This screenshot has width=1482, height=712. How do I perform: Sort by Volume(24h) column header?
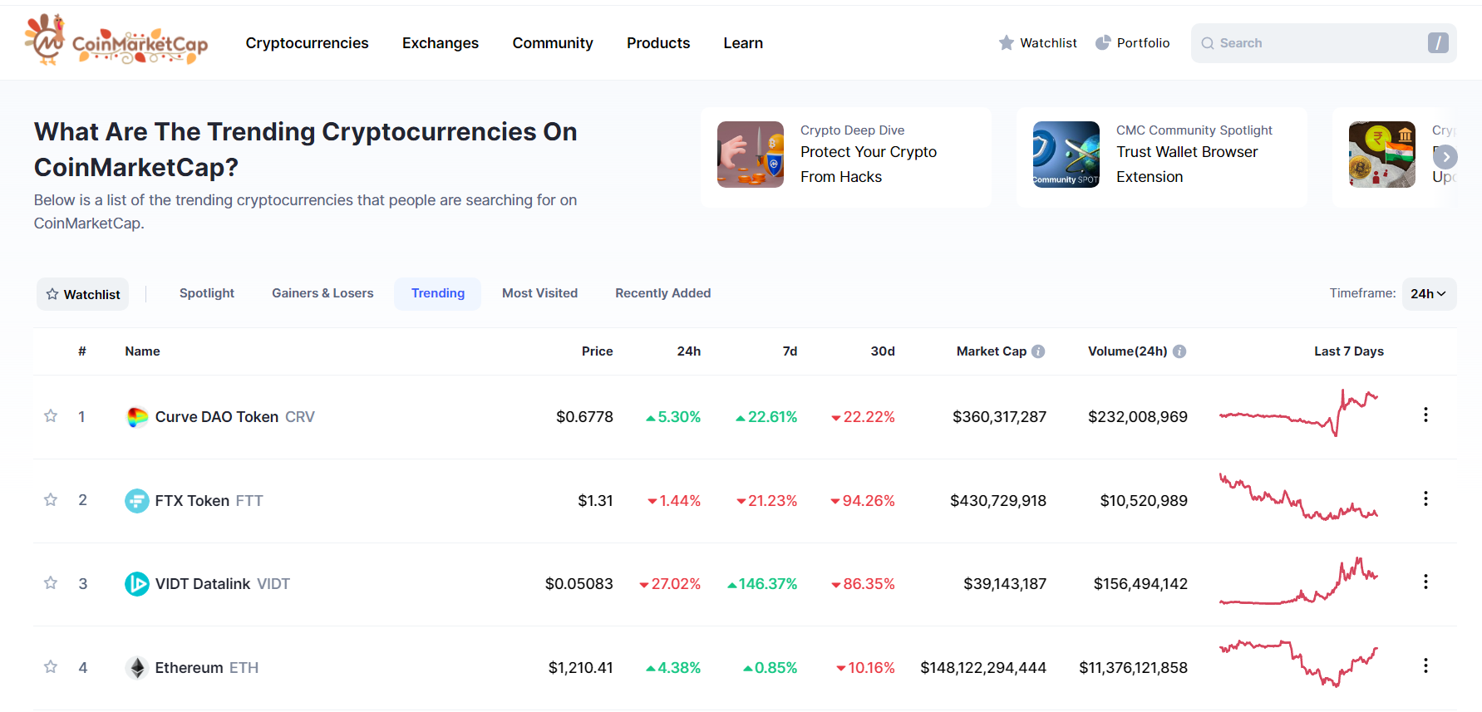1128,351
